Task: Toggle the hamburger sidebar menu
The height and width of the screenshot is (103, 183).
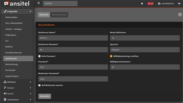Action: coord(39,3)
